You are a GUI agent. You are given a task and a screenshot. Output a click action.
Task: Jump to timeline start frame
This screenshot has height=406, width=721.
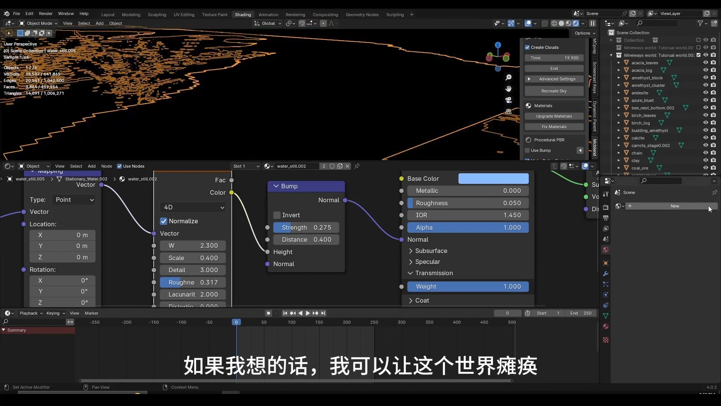[285, 313]
